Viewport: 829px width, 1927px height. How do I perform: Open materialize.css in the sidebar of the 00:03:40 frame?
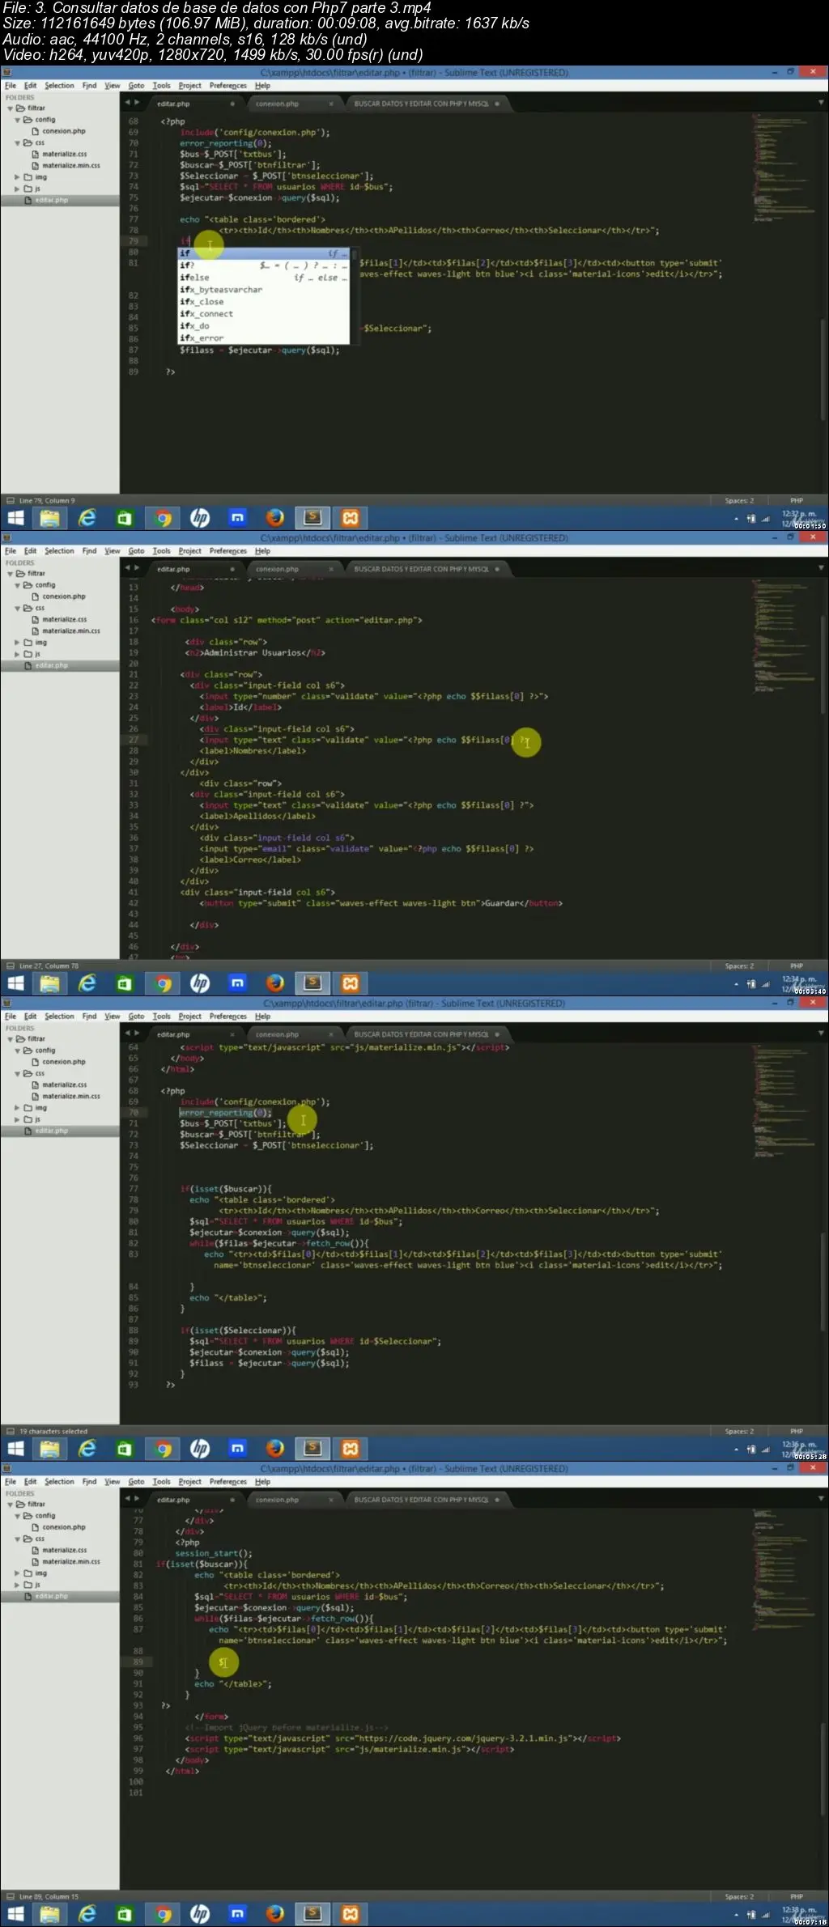(x=64, y=620)
